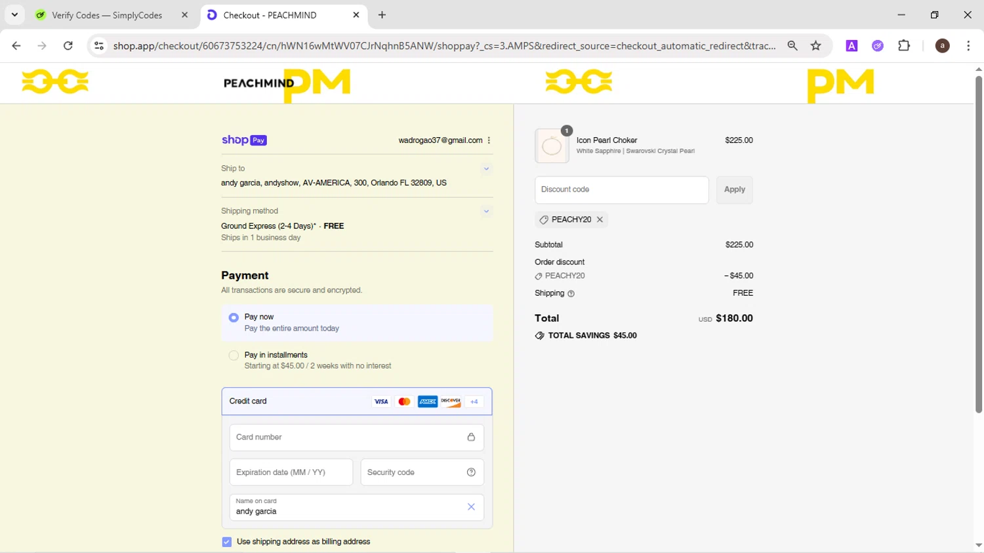Toggle Use shipping address as billing

227,542
